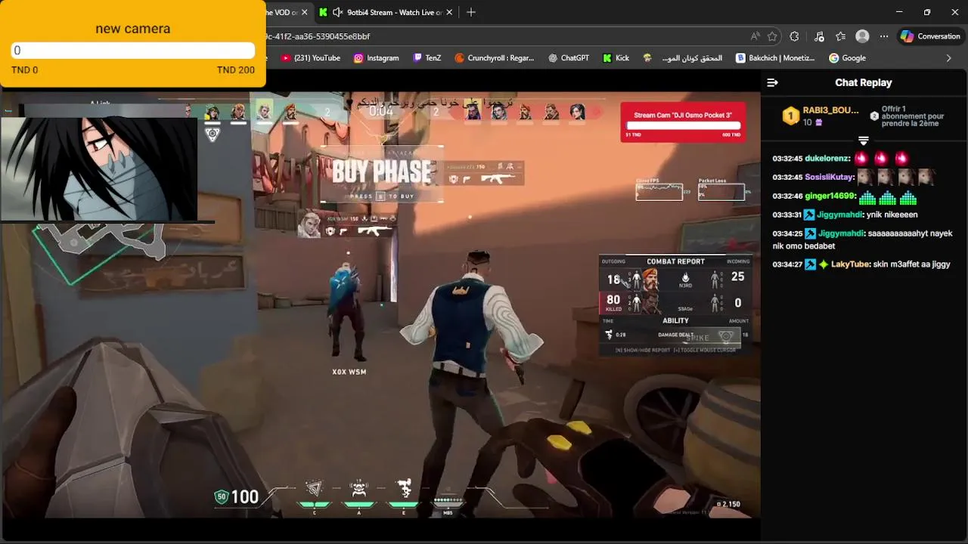Click Offrir 1 abonnement gift prompt
The image size is (968, 544).
(913, 116)
